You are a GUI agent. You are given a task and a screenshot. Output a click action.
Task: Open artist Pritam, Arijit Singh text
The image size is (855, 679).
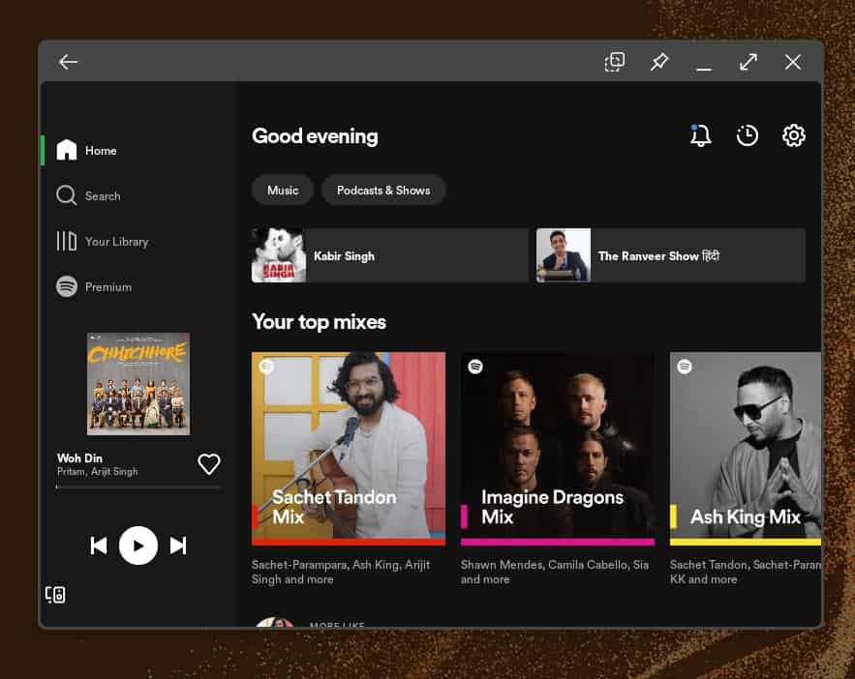(x=98, y=472)
